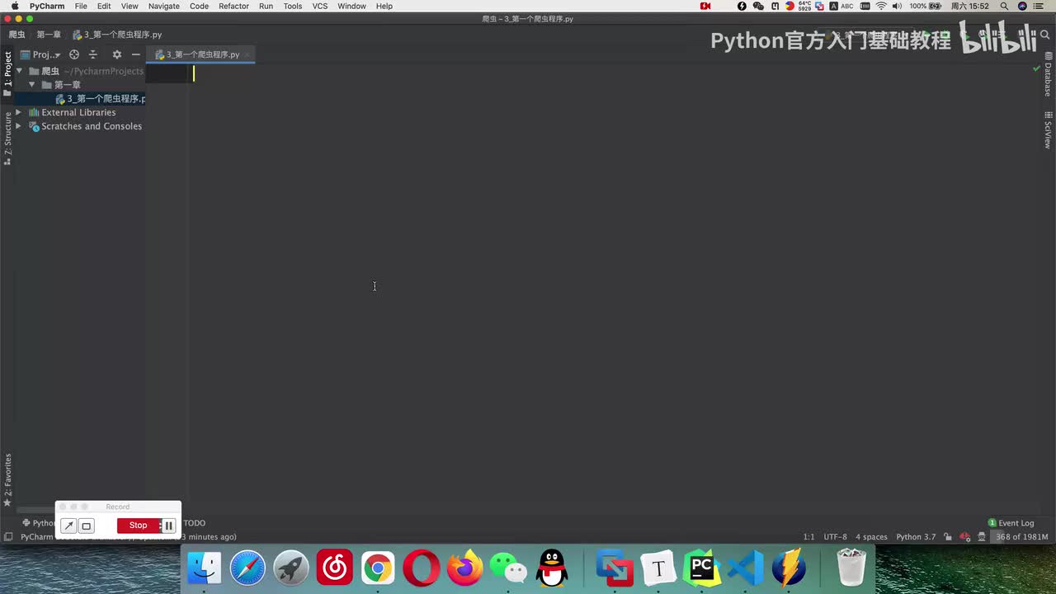
Task: Open NetEase Music from the Dock
Action: [334, 568]
